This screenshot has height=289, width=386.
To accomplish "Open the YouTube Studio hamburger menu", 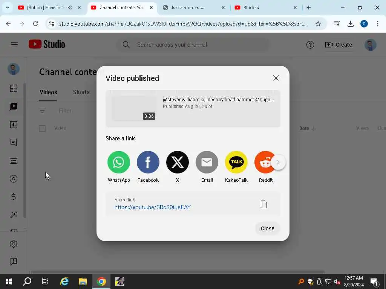I will point(14,44).
